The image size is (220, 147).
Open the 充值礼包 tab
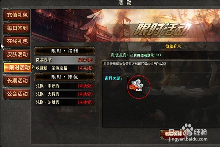click(17, 15)
